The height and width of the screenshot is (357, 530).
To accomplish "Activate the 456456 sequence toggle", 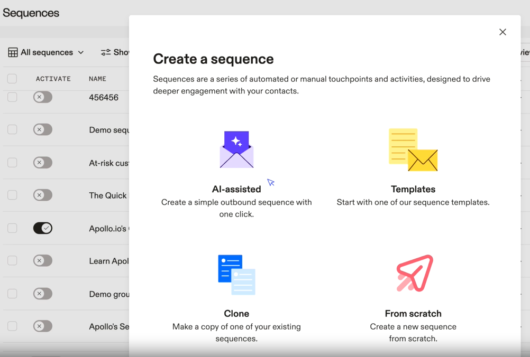I will click(43, 97).
